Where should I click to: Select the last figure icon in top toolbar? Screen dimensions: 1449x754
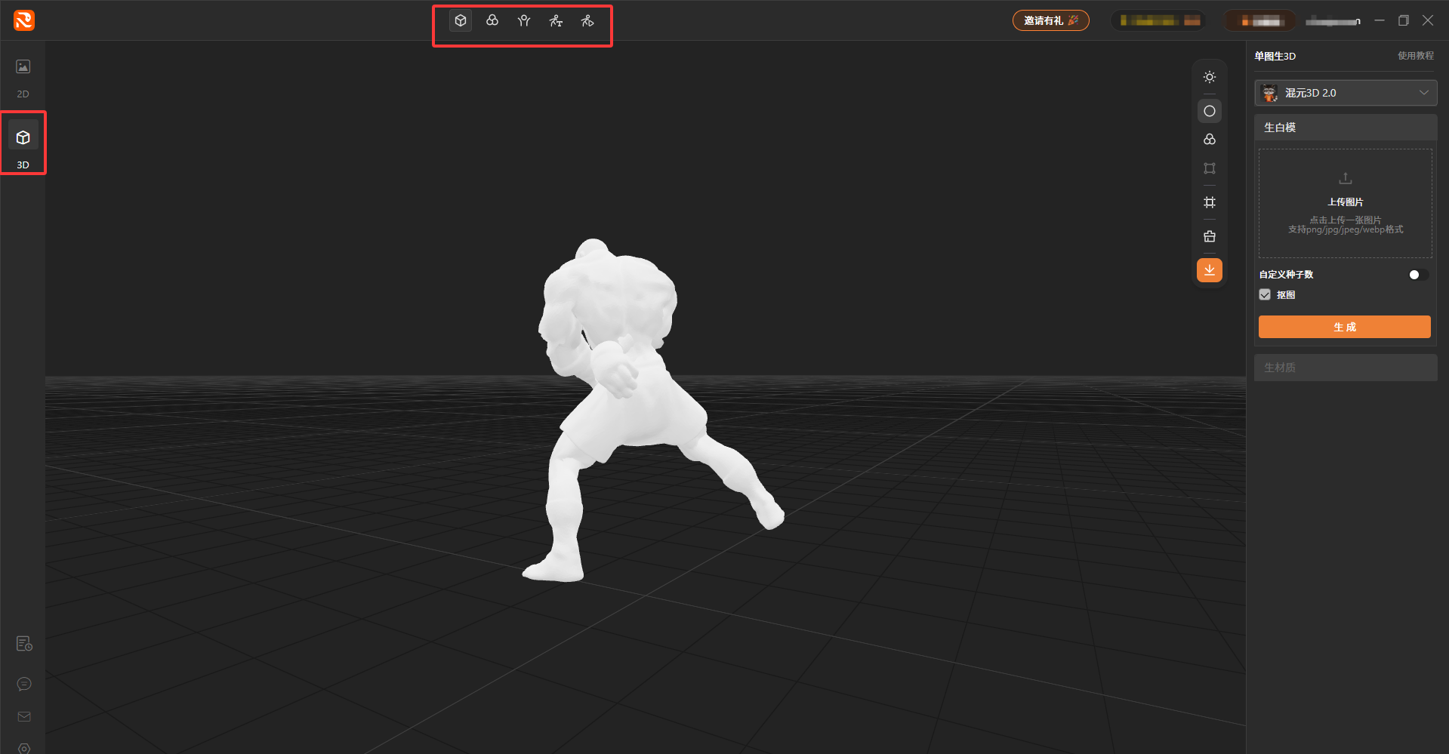[587, 20]
